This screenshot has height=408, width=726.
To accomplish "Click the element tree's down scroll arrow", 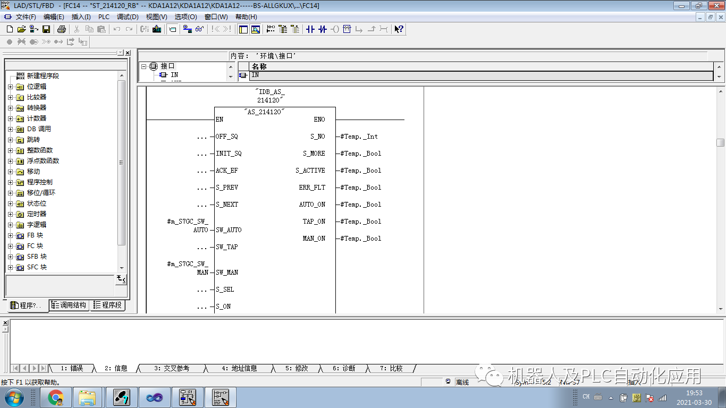I will click(x=122, y=268).
